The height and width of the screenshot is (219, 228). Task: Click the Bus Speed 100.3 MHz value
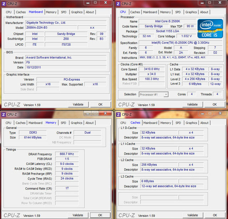tap(152, 79)
